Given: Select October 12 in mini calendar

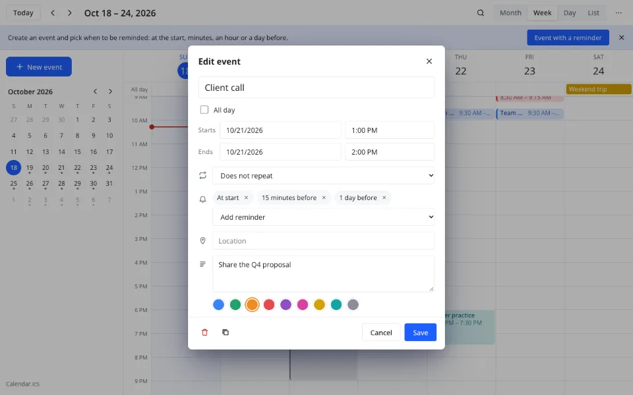Looking at the screenshot, I should click(30, 152).
